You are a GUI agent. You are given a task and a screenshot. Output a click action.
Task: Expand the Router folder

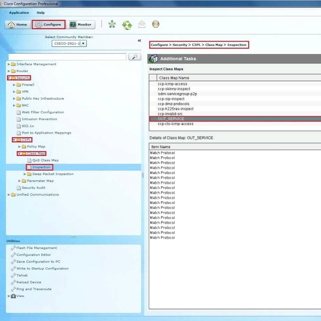pos(9,71)
